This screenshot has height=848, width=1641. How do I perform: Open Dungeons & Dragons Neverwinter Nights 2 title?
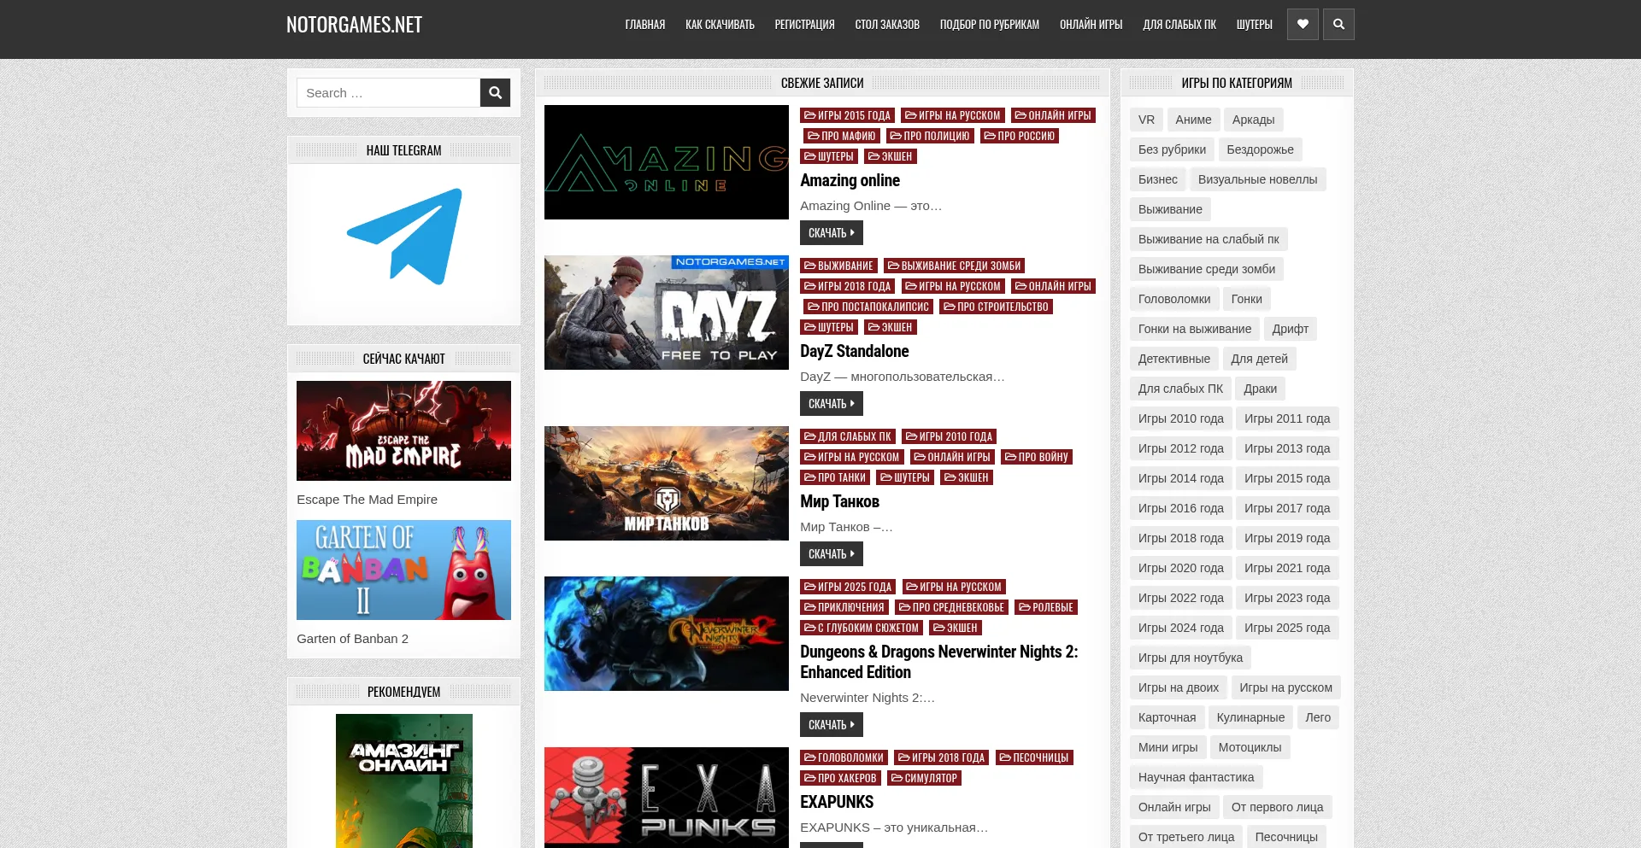[x=938, y=662]
